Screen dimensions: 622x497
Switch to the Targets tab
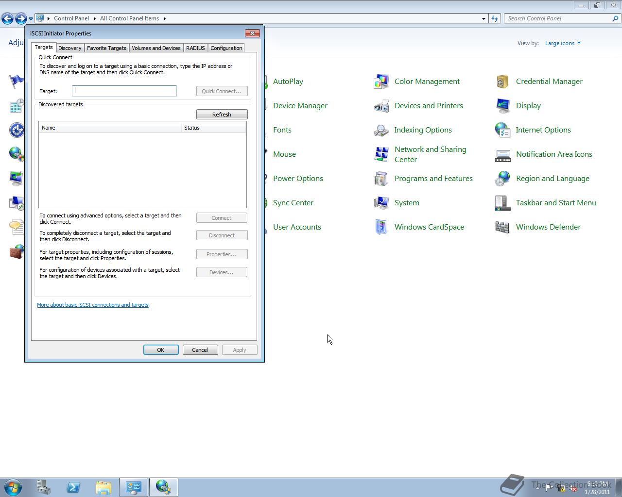point(44,47)
